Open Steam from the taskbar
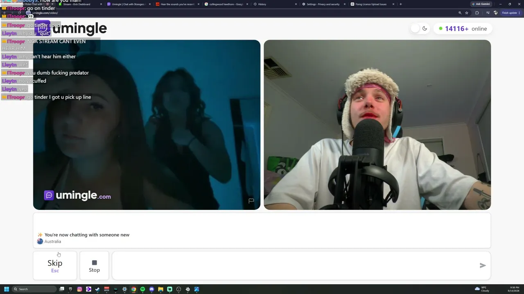Screen dimensions: 524x294 (x=97, y=289)
